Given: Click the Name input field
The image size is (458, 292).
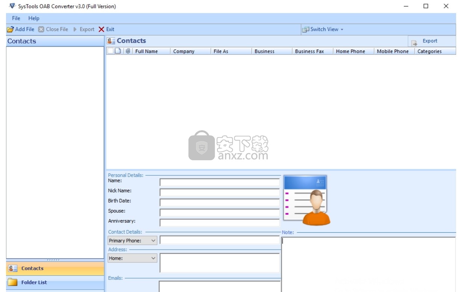Looking at the screenshot, I should coord(220,182).
